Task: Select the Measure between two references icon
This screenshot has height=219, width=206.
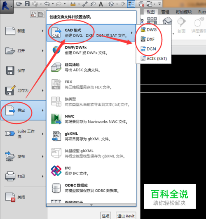Action: pyautogui.click(x=85, y=4)
